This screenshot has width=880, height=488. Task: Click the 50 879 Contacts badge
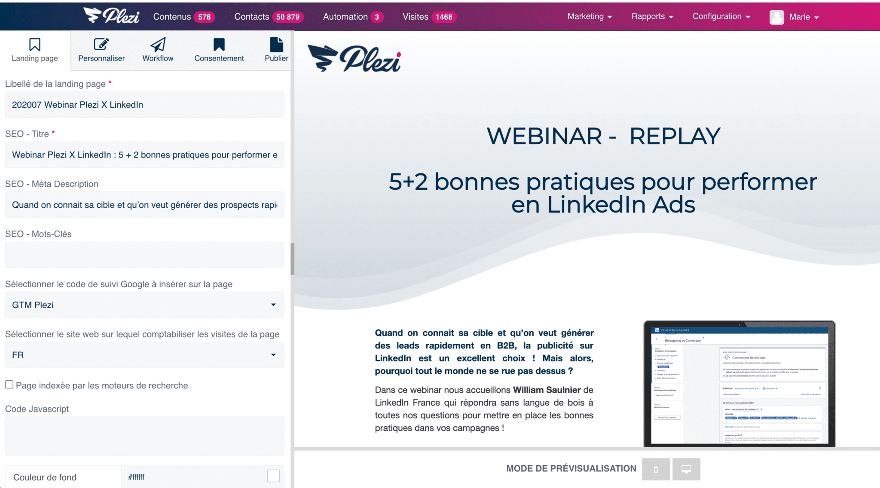[288, 17]
